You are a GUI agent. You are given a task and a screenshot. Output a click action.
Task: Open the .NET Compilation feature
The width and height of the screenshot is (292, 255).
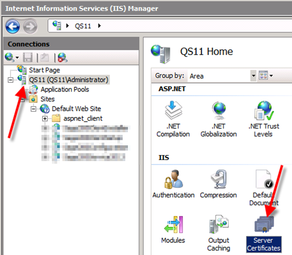[x=173, y=119]
